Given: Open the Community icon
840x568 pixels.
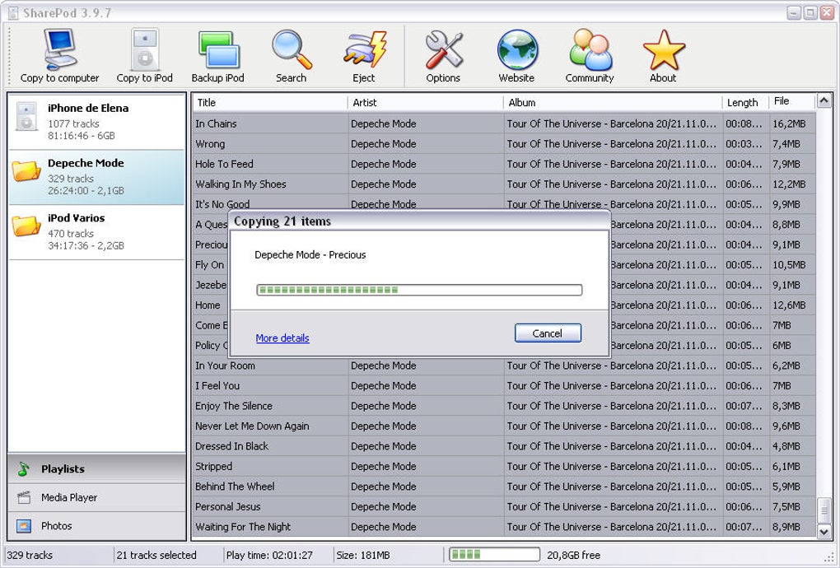Looking at the screenshot, I should [x=590, y=56].
